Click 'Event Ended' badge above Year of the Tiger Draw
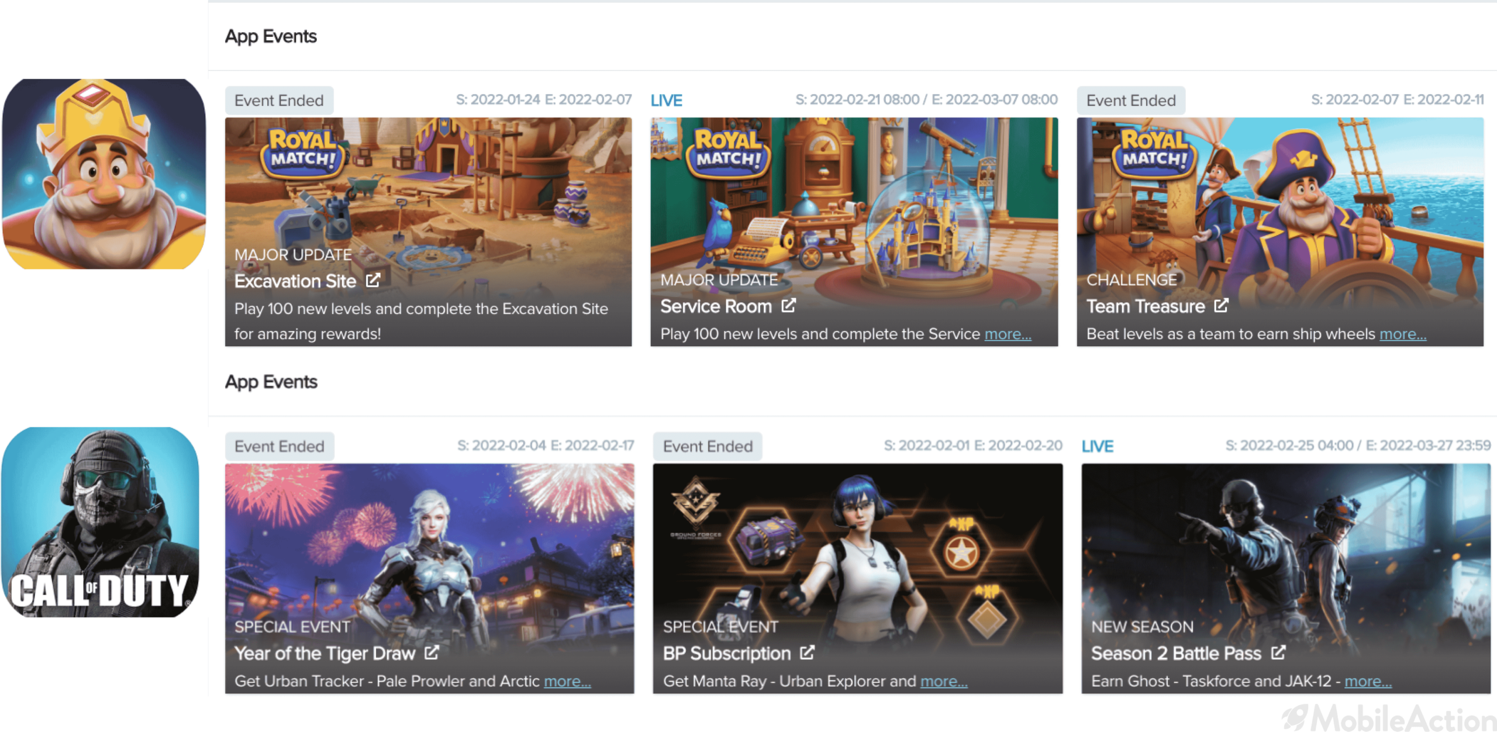 coord(280,446)
